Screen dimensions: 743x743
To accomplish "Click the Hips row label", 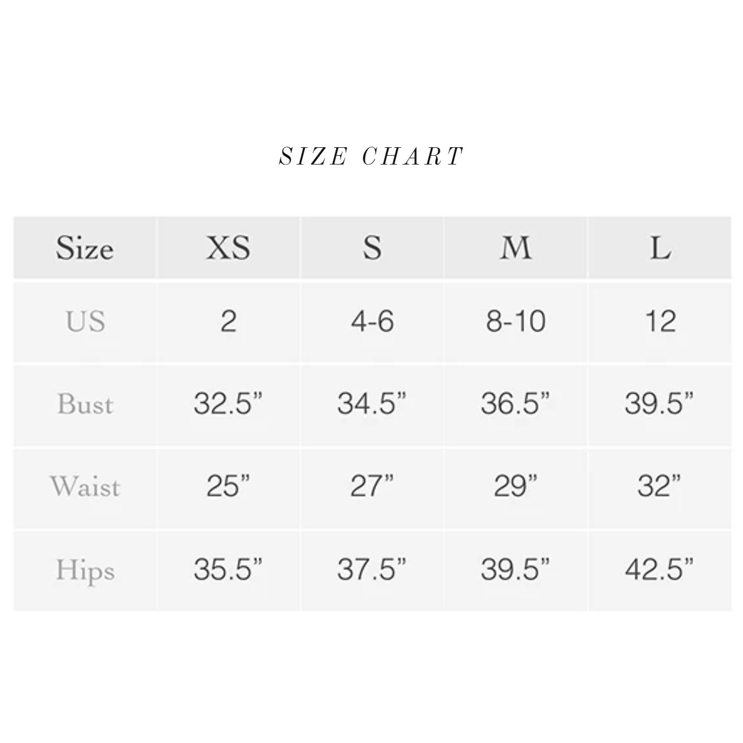I will (84, 570).
